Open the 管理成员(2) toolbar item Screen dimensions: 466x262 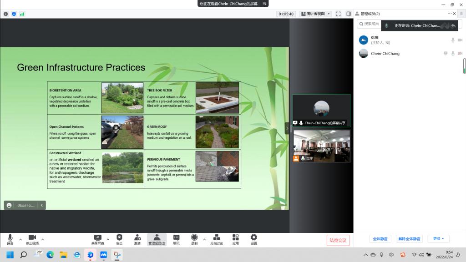157,239
